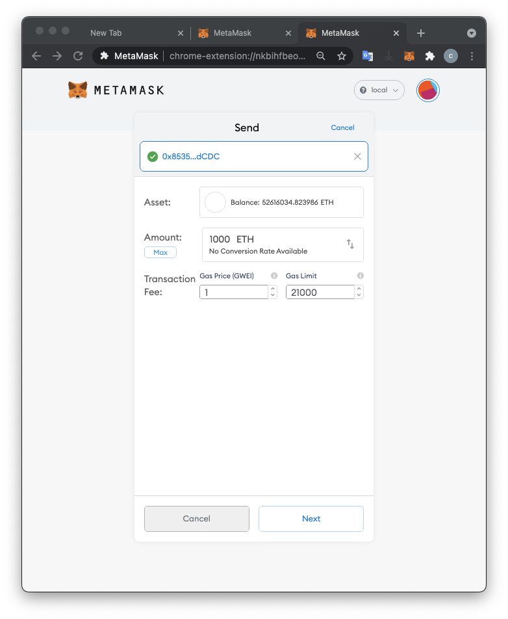Set maximum amount with the Max button
This screenshot has height=619, width=508.
point(160,252)
